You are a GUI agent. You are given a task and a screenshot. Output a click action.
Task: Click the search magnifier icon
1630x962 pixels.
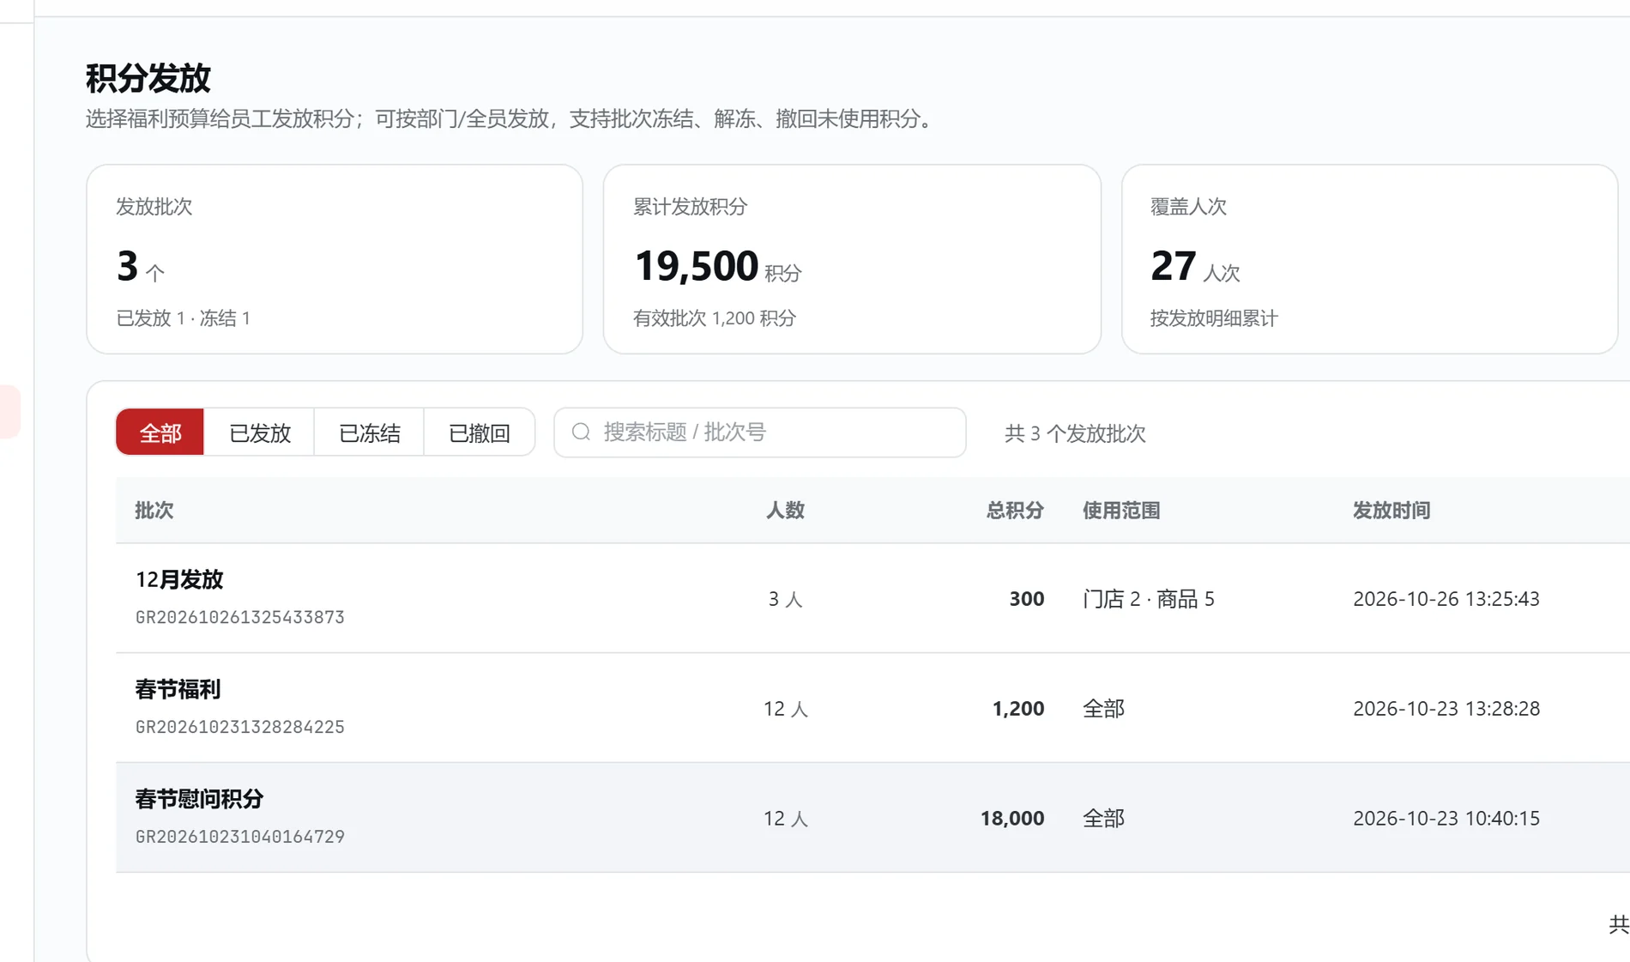581,432
